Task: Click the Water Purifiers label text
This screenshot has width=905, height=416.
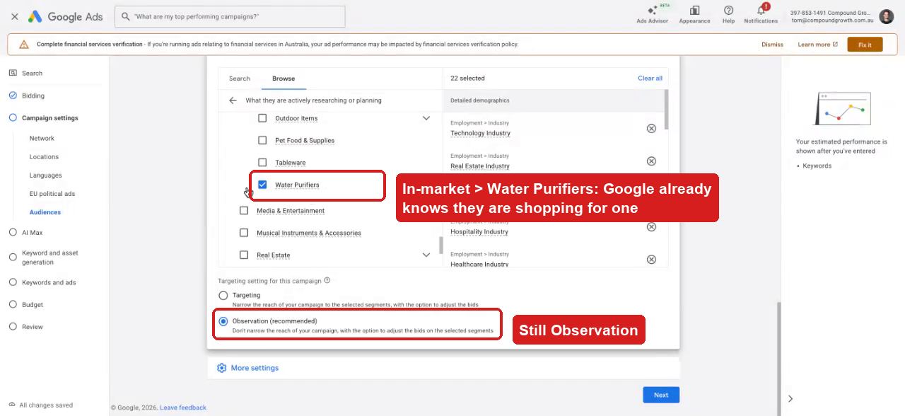Action: click(297, 185)
